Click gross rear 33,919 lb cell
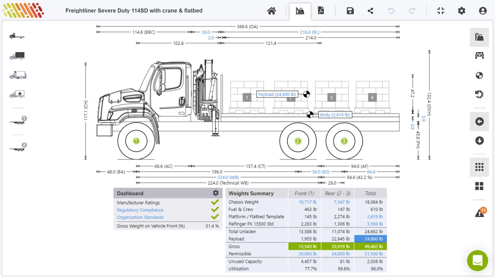The height and width of the screenshot is (278, 495). click(x=338, y=246)
